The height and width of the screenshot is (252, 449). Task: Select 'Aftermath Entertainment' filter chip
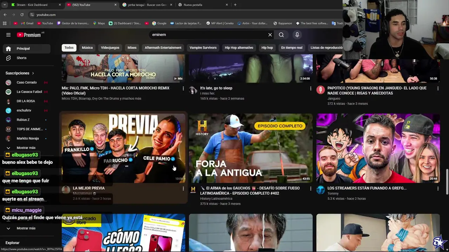tap(163, 48)
